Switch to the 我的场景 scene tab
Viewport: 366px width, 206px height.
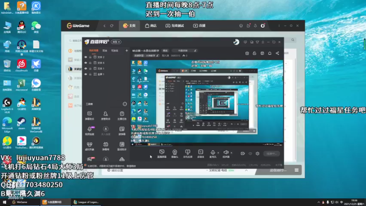point(94,50)
